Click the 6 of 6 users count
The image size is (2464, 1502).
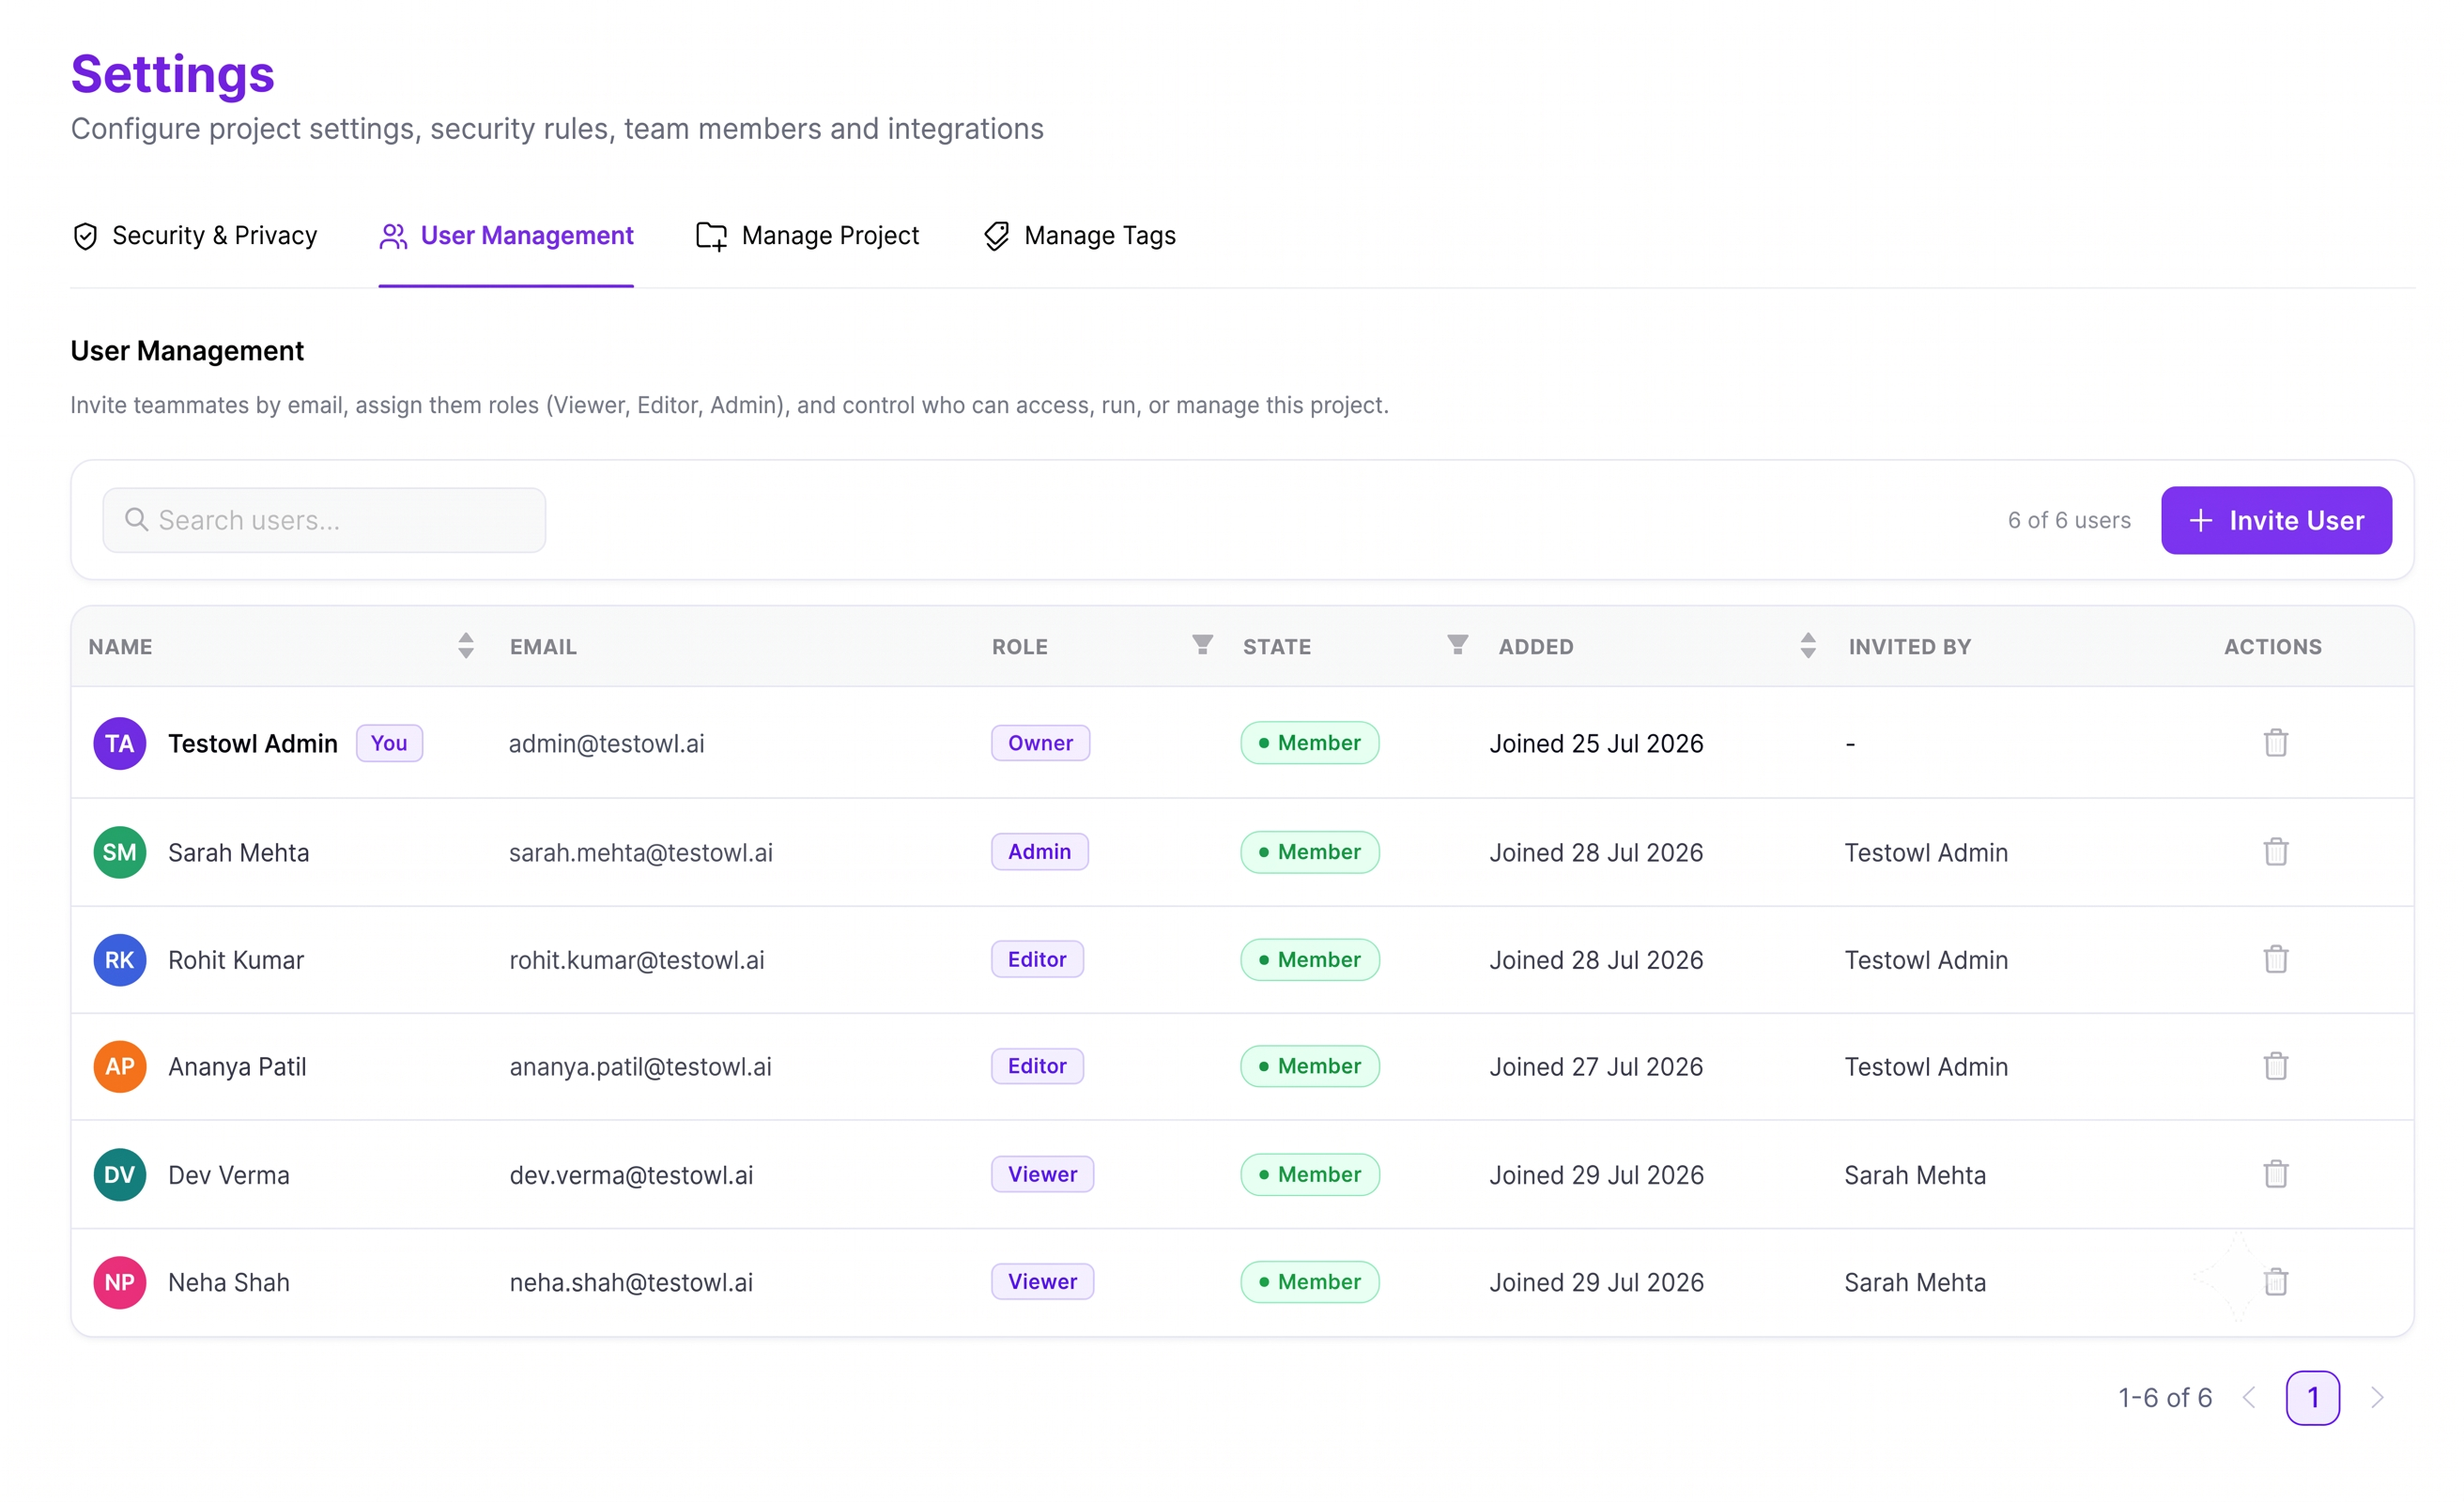(x=2069, y=520)
